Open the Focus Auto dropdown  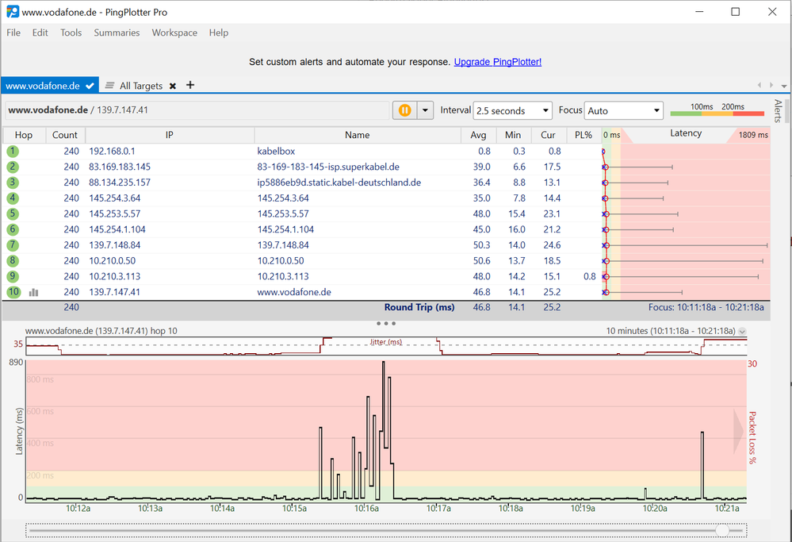coord(624,110)
